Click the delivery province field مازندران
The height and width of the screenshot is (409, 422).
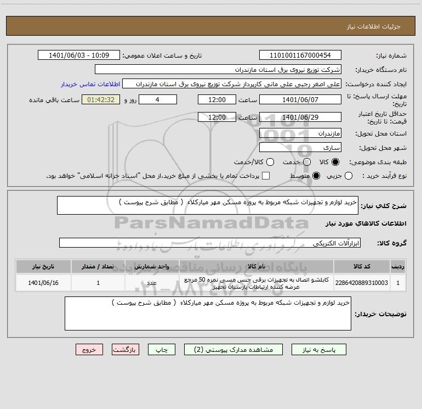[300, 133]
